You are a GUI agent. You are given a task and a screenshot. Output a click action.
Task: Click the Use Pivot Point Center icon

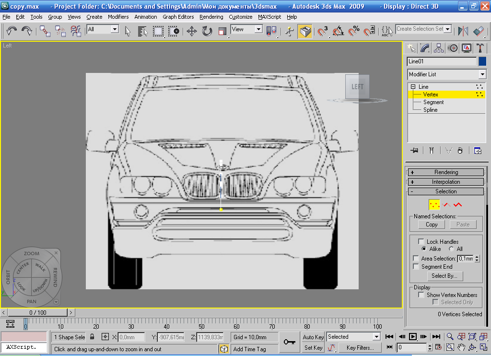point(271,31)
